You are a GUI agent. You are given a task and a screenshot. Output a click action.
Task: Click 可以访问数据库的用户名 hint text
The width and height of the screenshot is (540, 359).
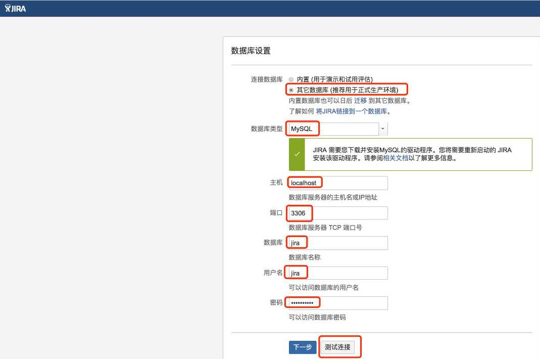(x=324, y=288)
